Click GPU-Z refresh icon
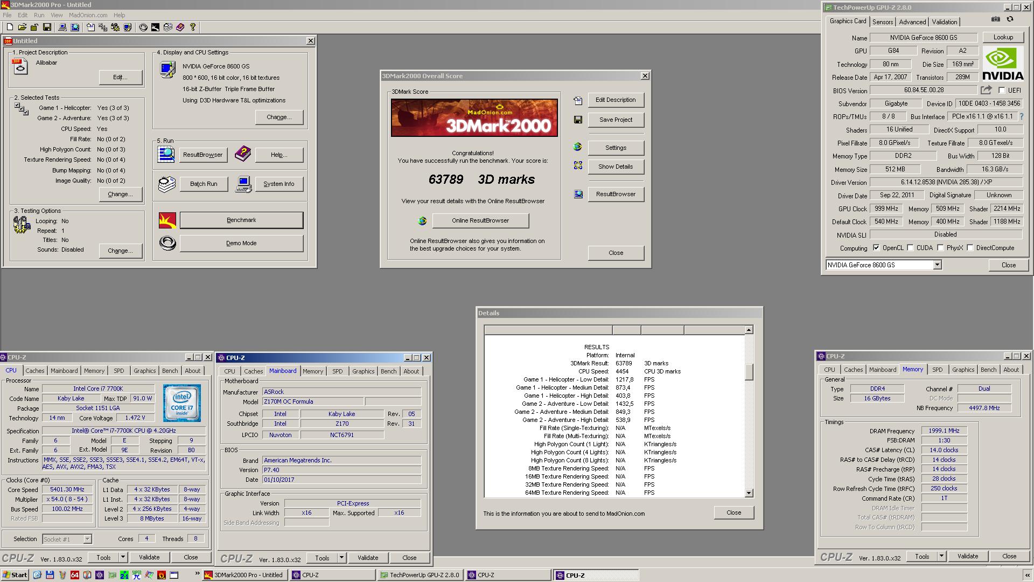Image resolution: width=1034 pixels, height=582 pixels. tap(1010, 19)
